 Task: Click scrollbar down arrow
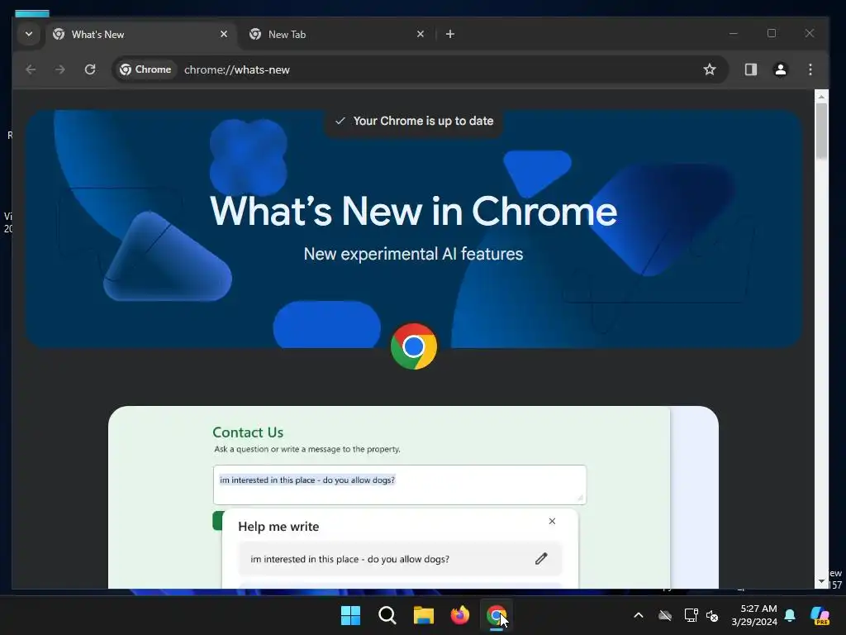(x=821, y=581)
